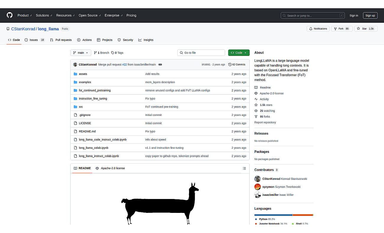The image size is (384, 233).
Task: Focus the Search or jump to field
Action: pyautogui.click(x=313, y=15)
